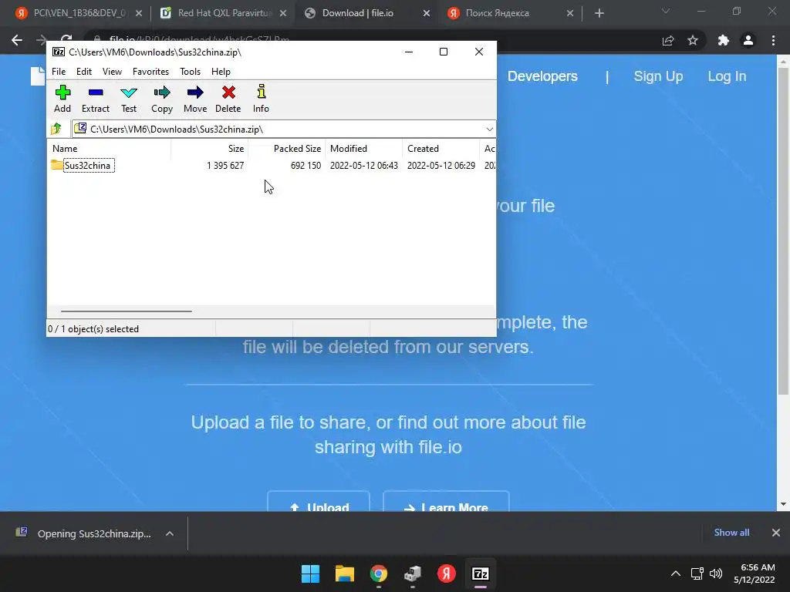790x592 pixels.
Task: Open the Favorites menu in 7-Zip
Action: coord(150,72)
